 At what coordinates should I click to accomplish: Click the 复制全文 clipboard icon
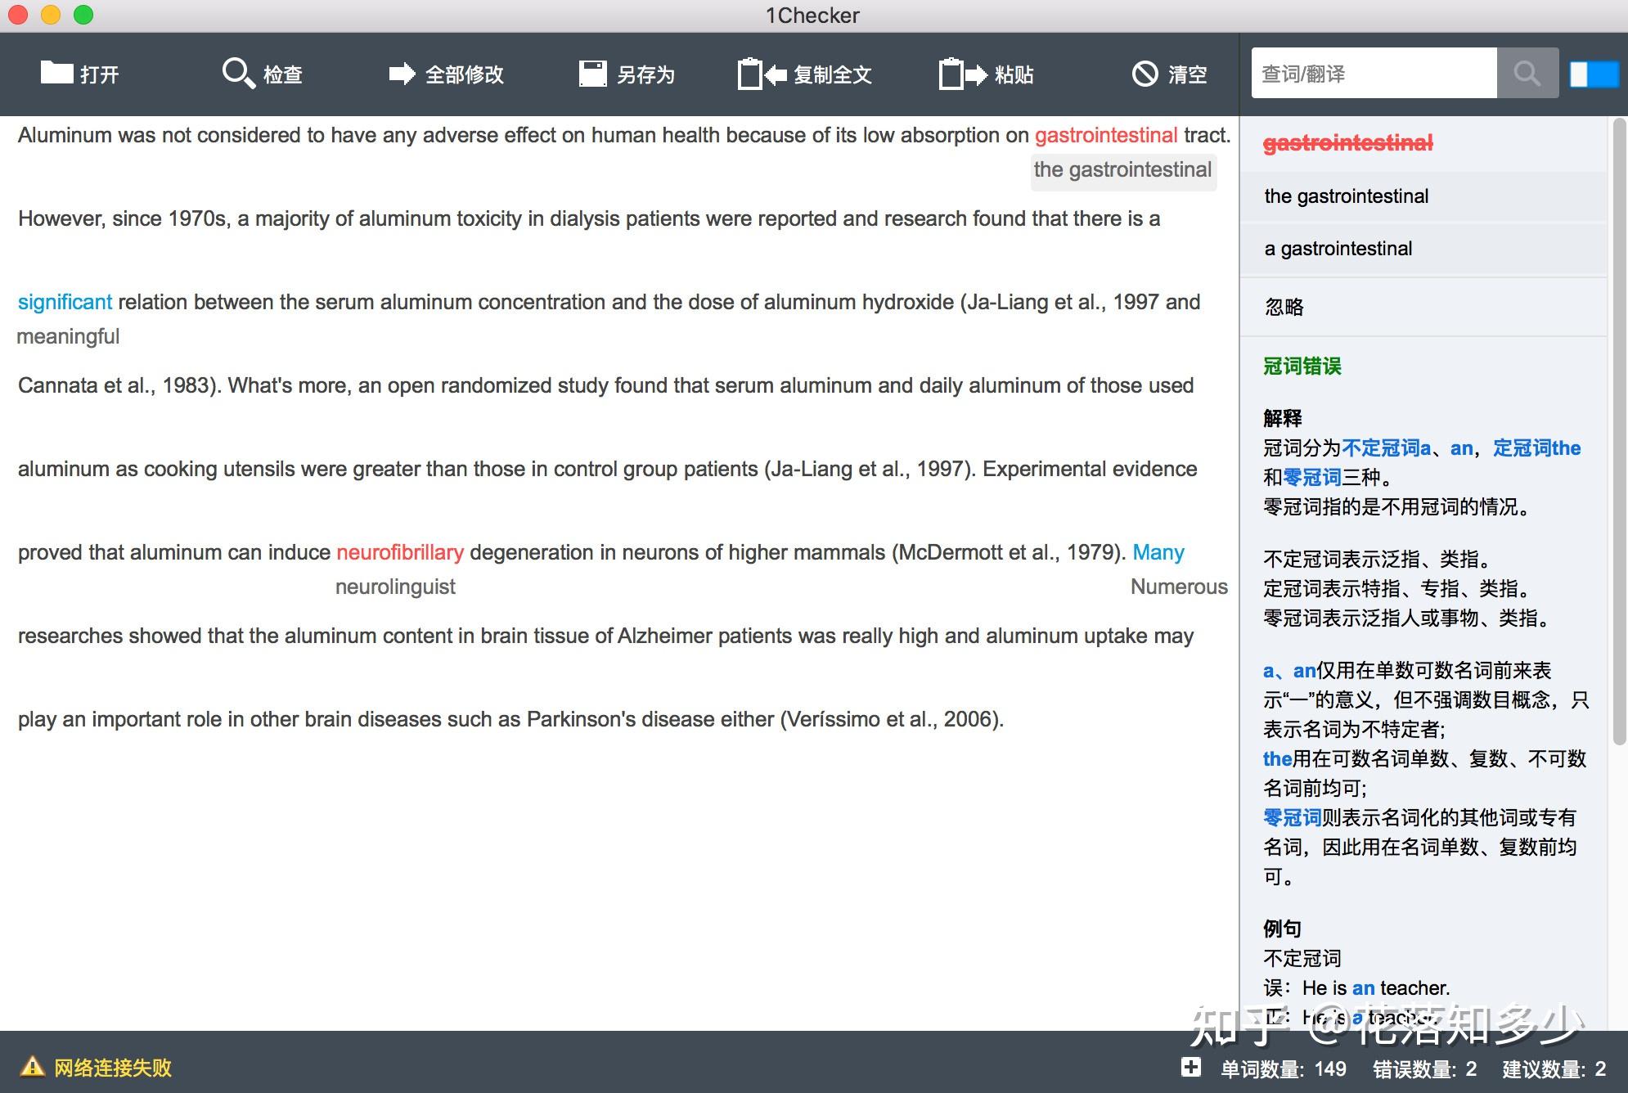[x=762, y=74]
